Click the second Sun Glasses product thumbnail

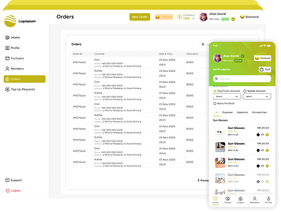coord(220,147)
